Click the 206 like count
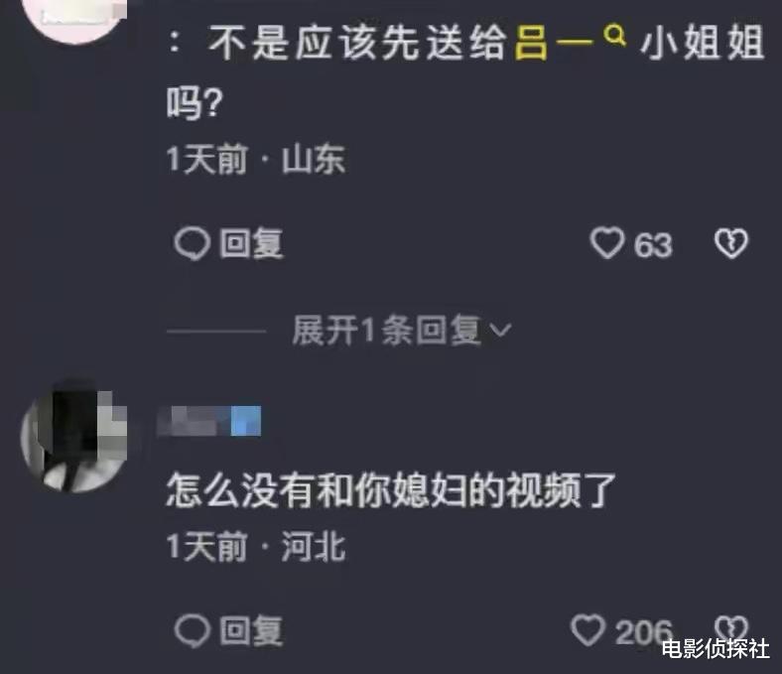The width and height of the screenshot is (782, 674). [x=644, y=632]
